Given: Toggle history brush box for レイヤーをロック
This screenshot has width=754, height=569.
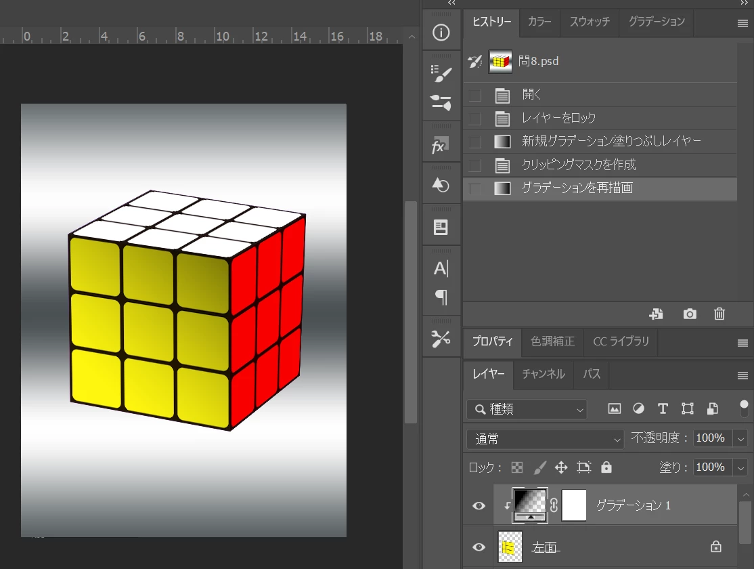Looking at the screenshot, I should pos(475,119).
